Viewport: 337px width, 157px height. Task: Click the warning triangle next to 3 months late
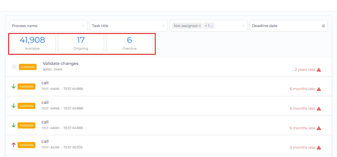point(319,148)
